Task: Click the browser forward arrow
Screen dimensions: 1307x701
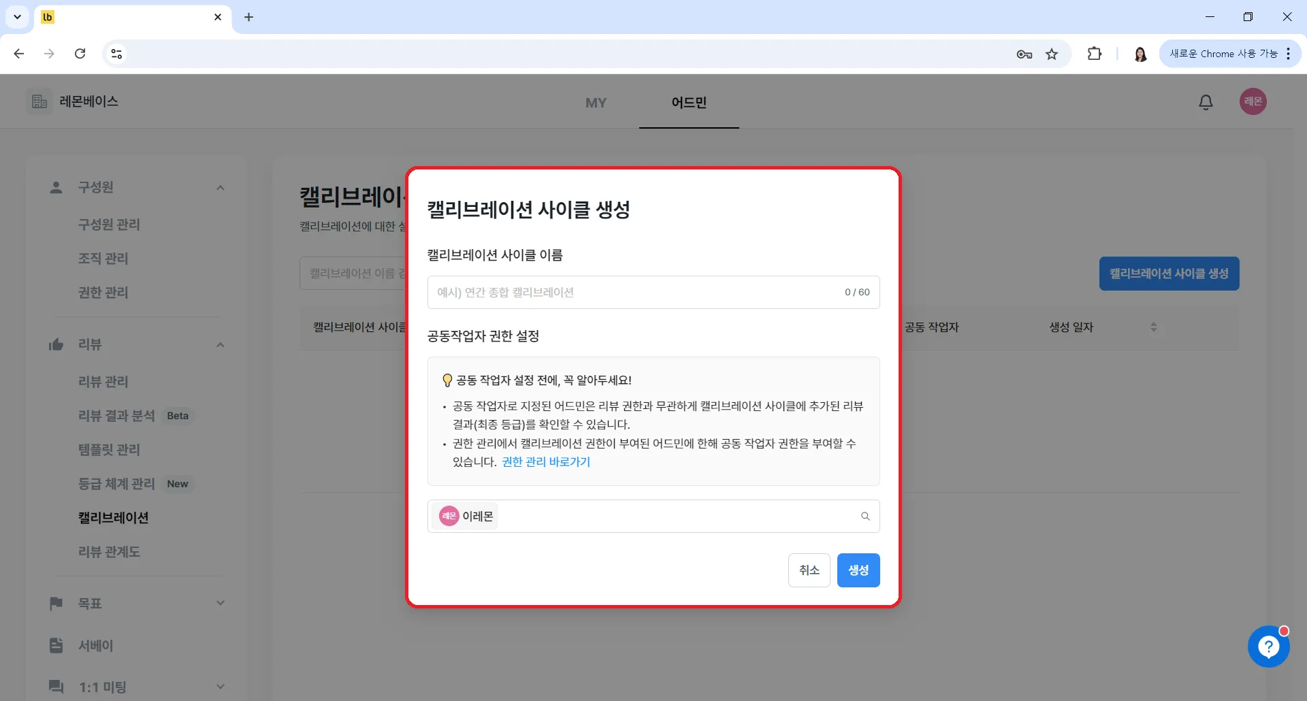Action: pyautogui.click(x=49, y=54)
